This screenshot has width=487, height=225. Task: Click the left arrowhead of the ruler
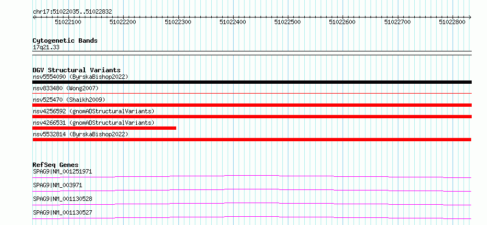tap(34, 17)
